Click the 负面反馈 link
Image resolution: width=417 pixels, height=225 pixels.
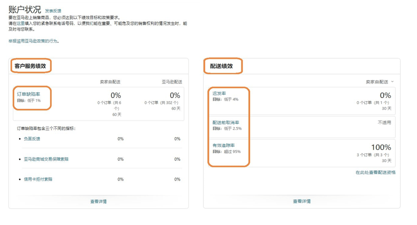[32, 139]
